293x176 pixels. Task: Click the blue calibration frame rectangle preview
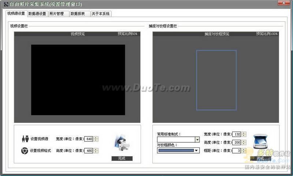pyautogui.click(x=216, y=80)
